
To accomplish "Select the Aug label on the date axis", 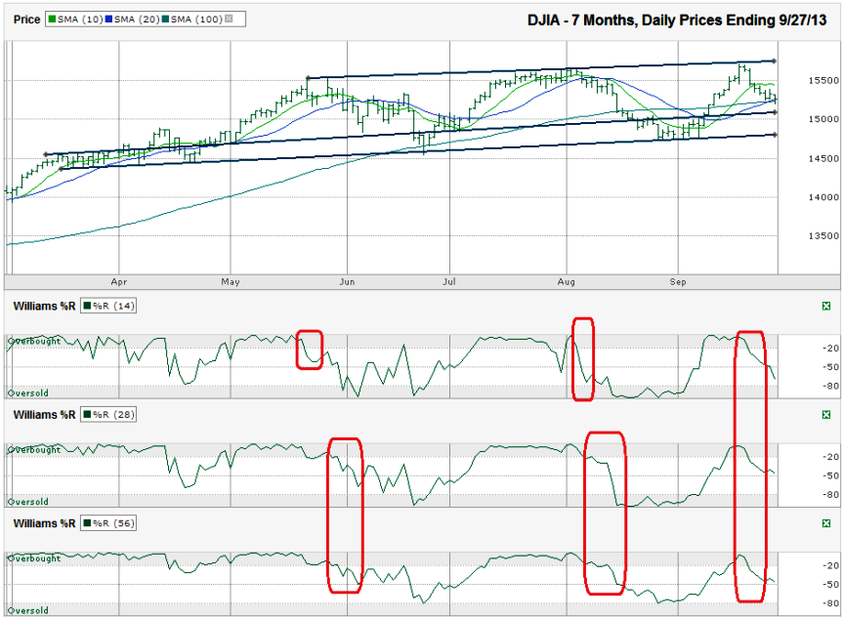I will (x=567, y=281).
